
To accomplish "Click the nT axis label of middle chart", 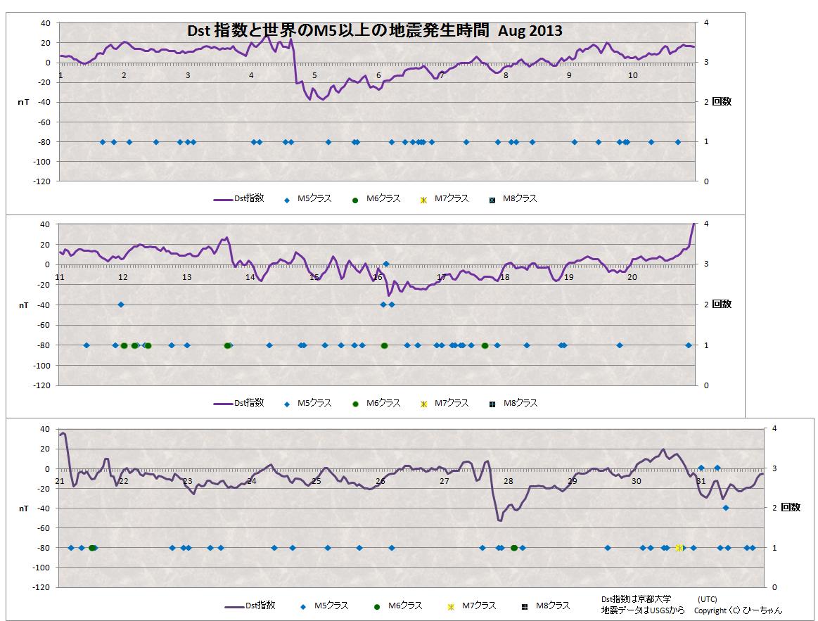I will tap(24, 305).
